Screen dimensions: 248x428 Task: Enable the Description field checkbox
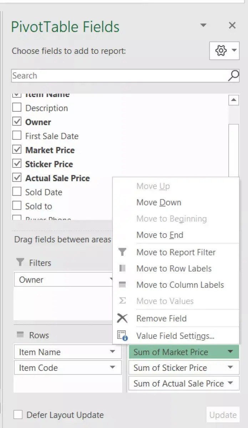click(16, 107)
